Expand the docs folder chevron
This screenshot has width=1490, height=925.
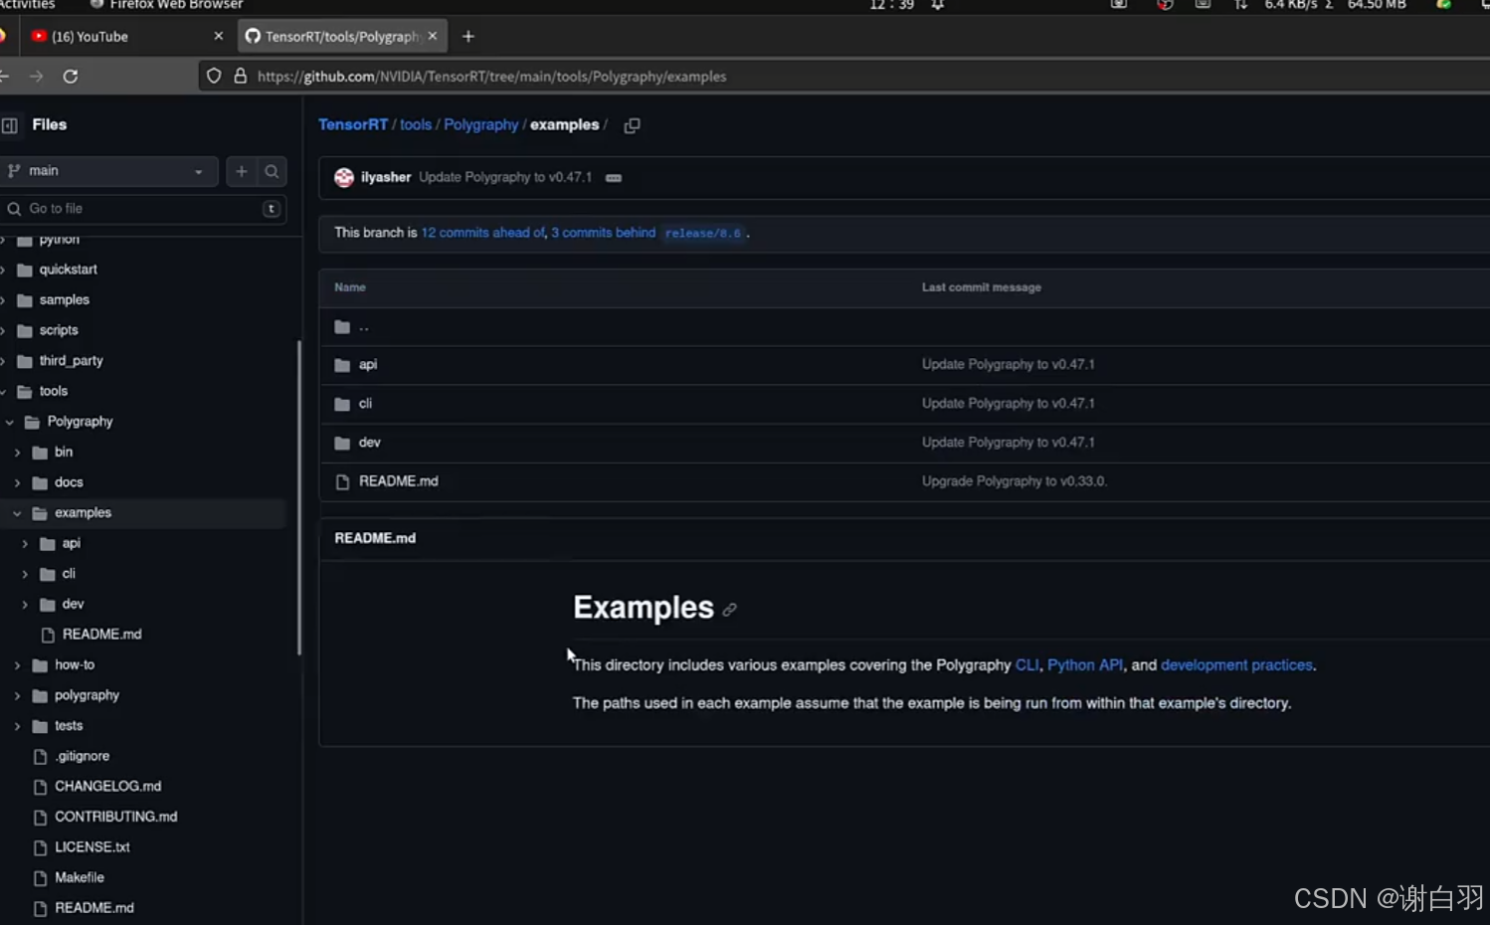pyautogui.click(x=17, y=483)
